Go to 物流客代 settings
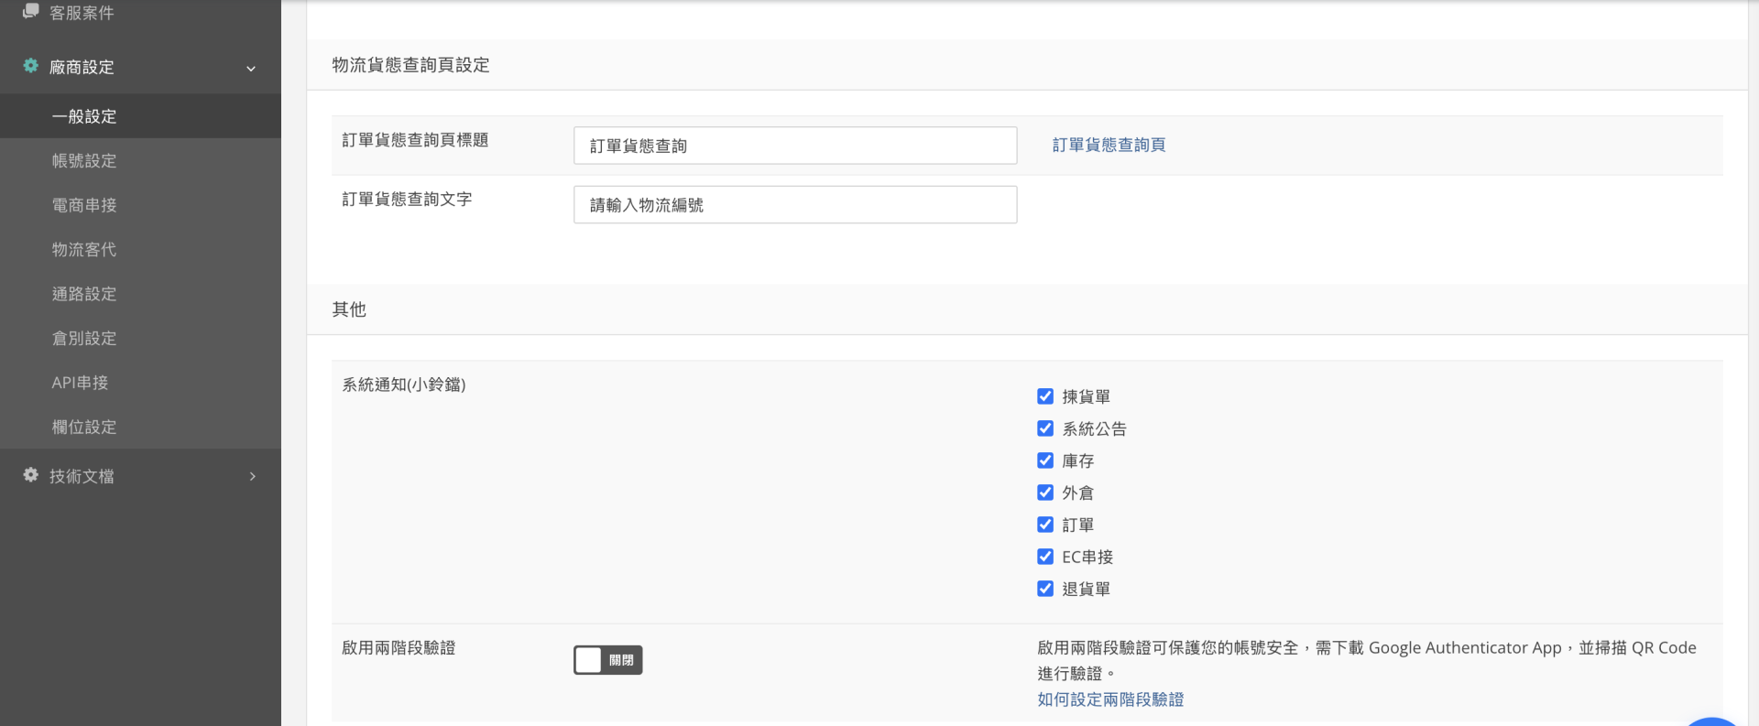Image resolution: width=1759 pixels, height=726 pixels. [x=84, y=250]
